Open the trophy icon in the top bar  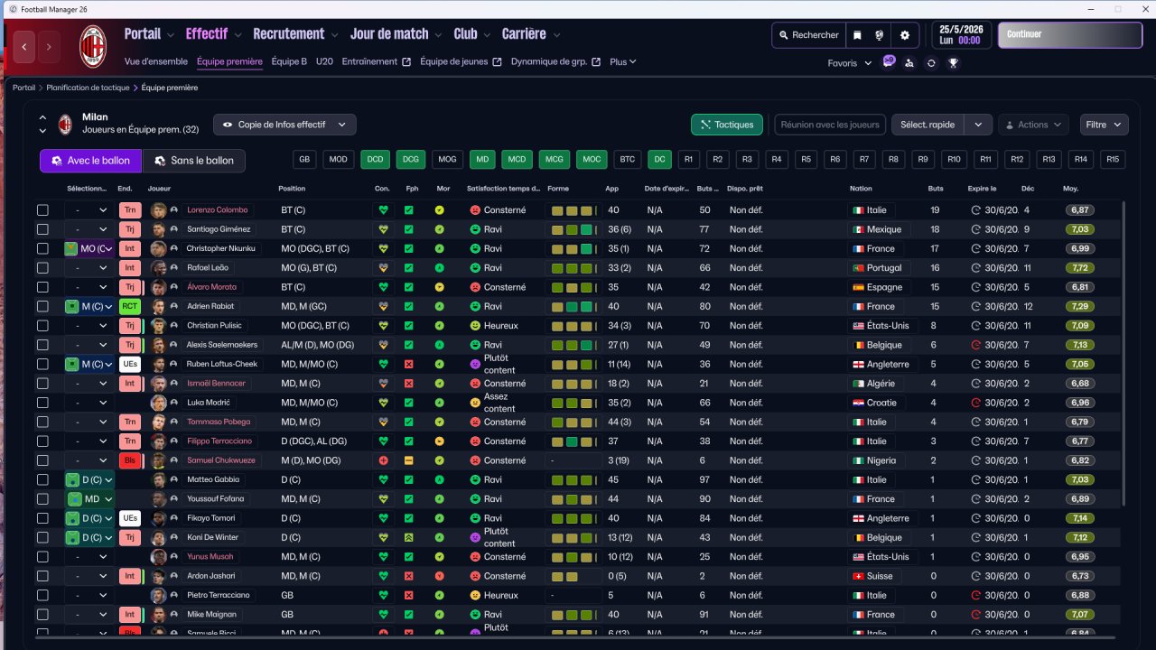953,63
